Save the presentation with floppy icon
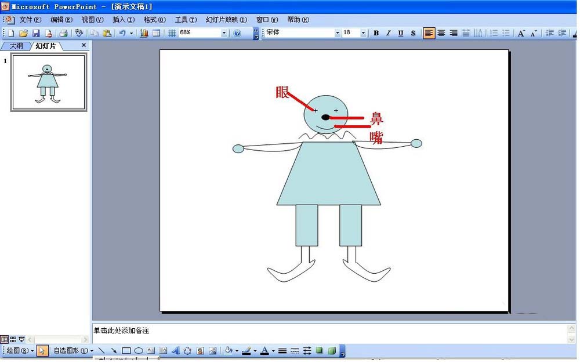This screenshot has height=363, width=580. (x=36, y=33)
